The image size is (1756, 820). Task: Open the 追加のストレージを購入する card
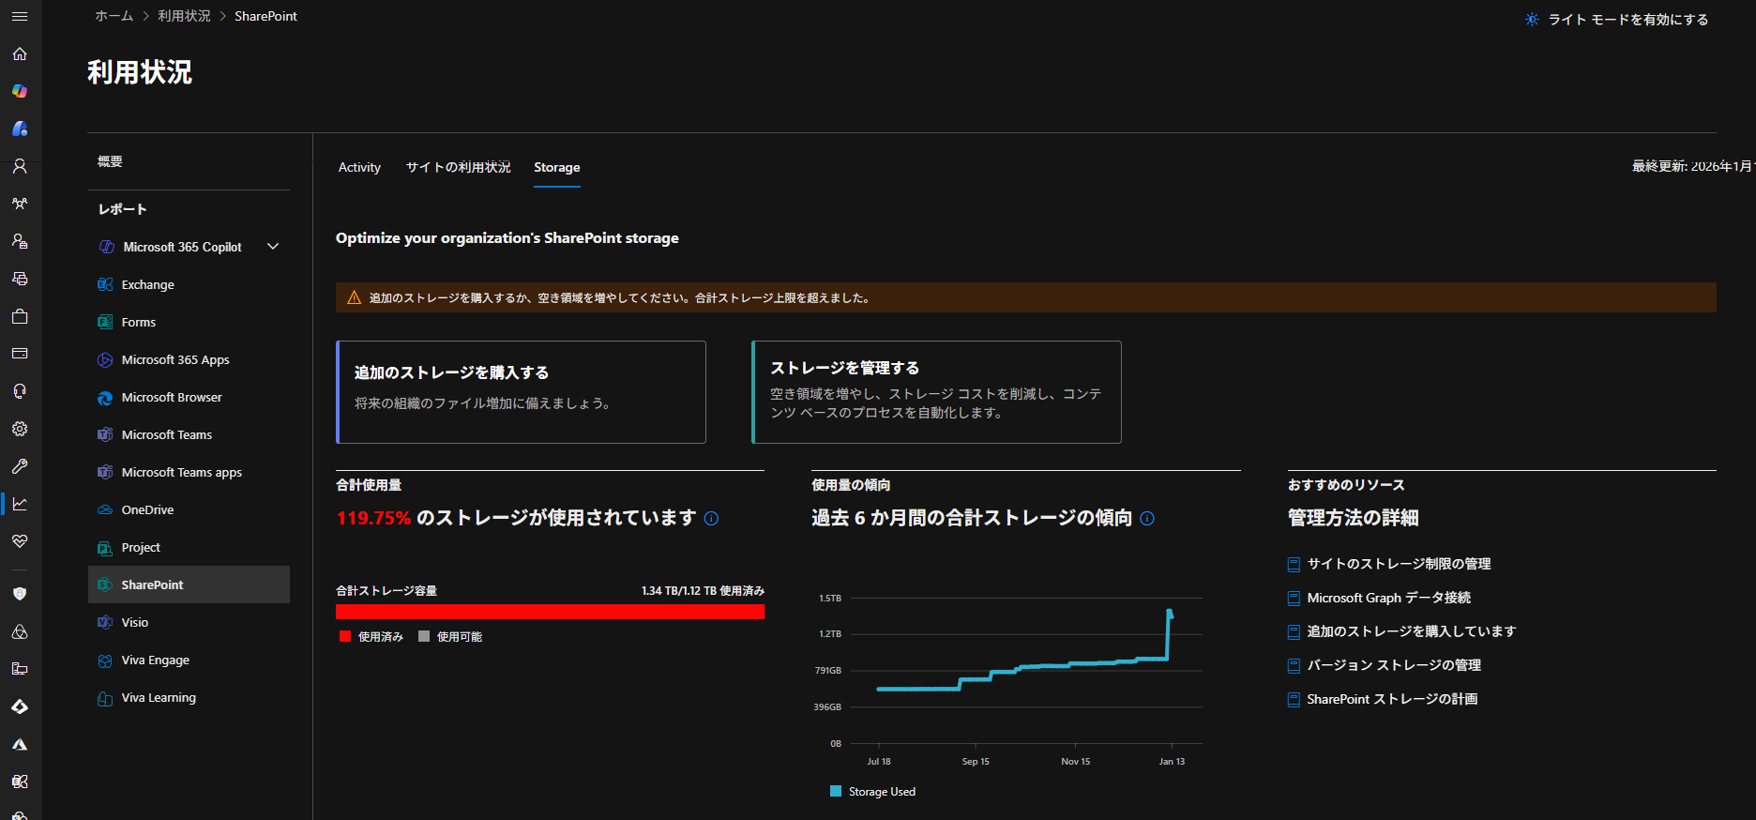pos(521,392)
